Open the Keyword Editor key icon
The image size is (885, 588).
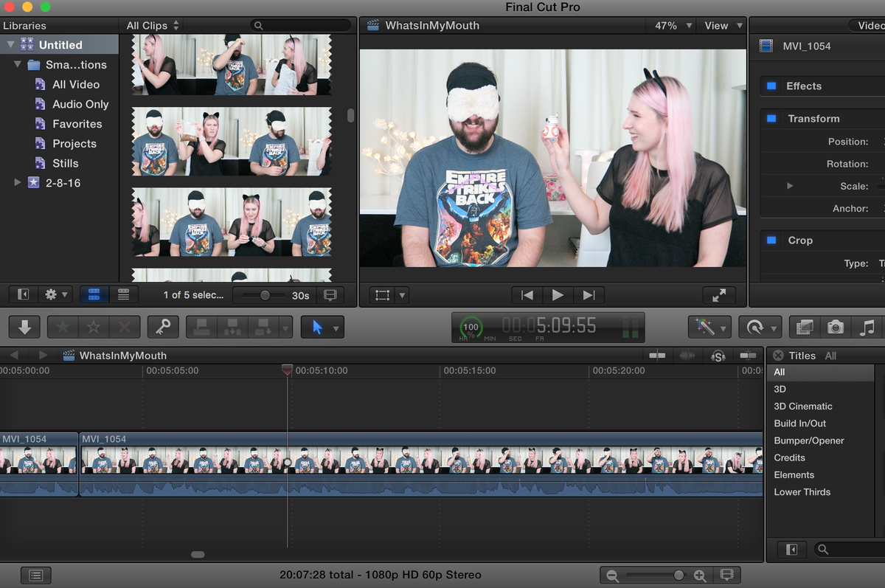[163, 327]
